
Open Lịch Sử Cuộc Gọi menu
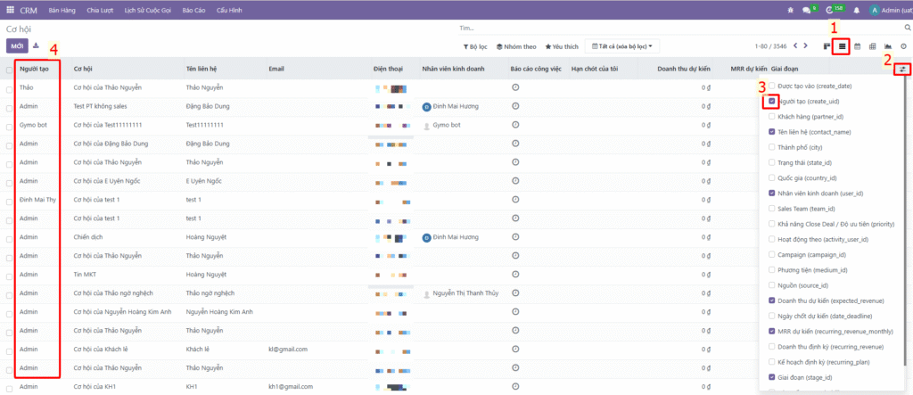[149, 11]
